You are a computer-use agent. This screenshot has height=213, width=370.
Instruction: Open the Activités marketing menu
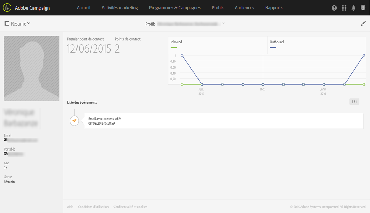120,7
